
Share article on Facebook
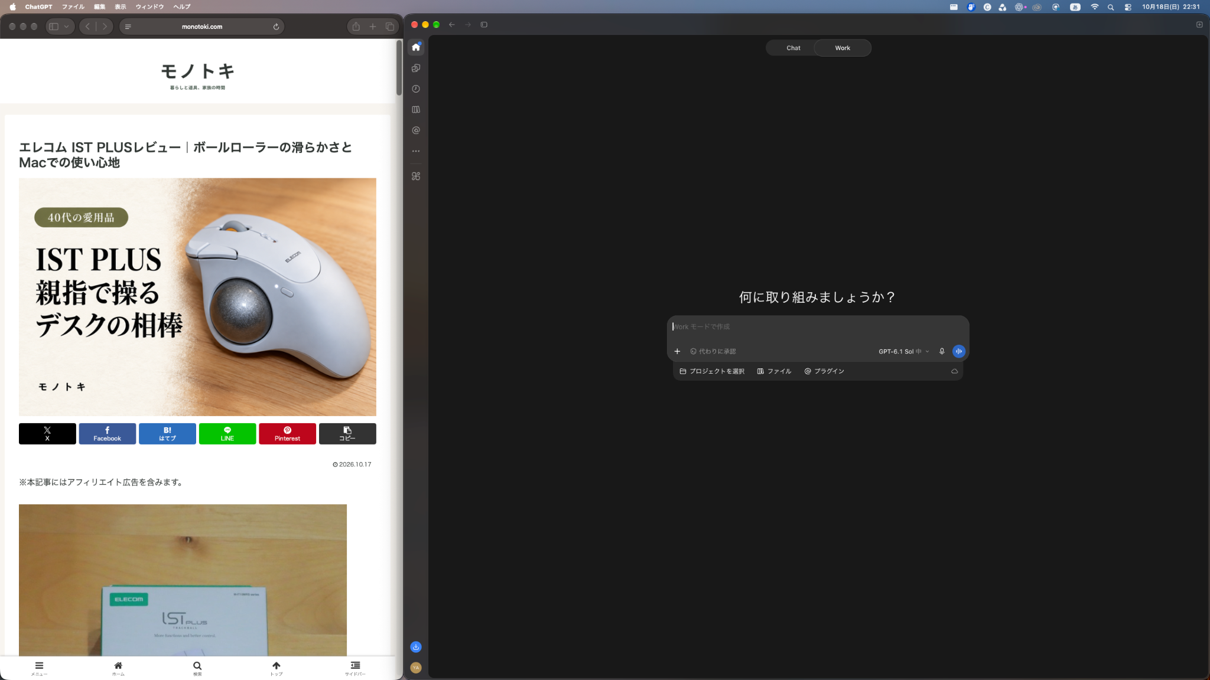pyautogui.click(x=107, y=434)
